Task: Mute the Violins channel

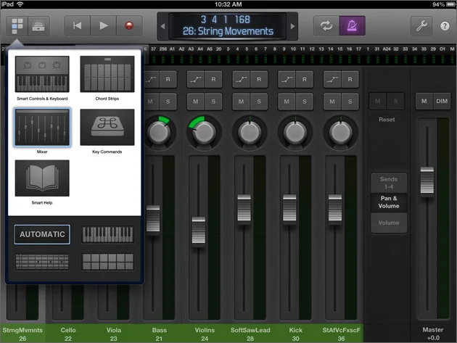Action: [x=196, y=102]
